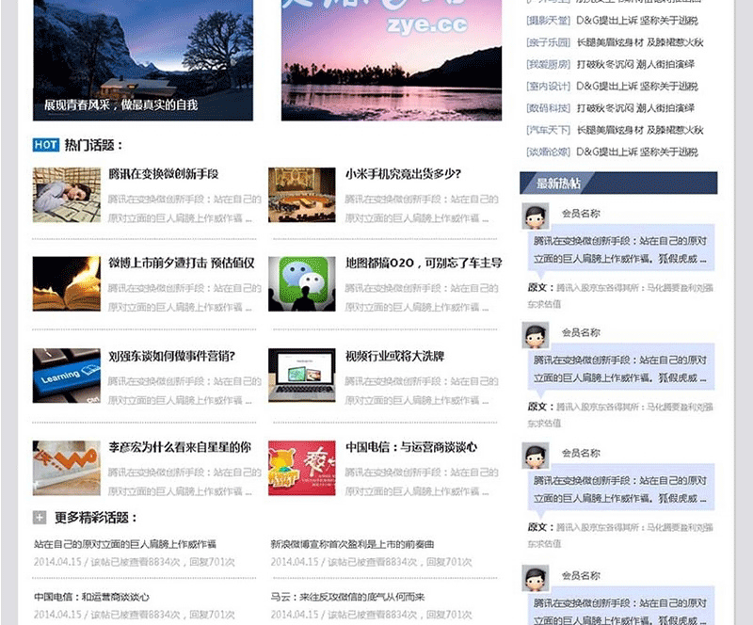753x625 pixels.
Task: Open article 李彦宏为什么看来自星星的你
Action: pyautogui.click(x=180, y=447)
